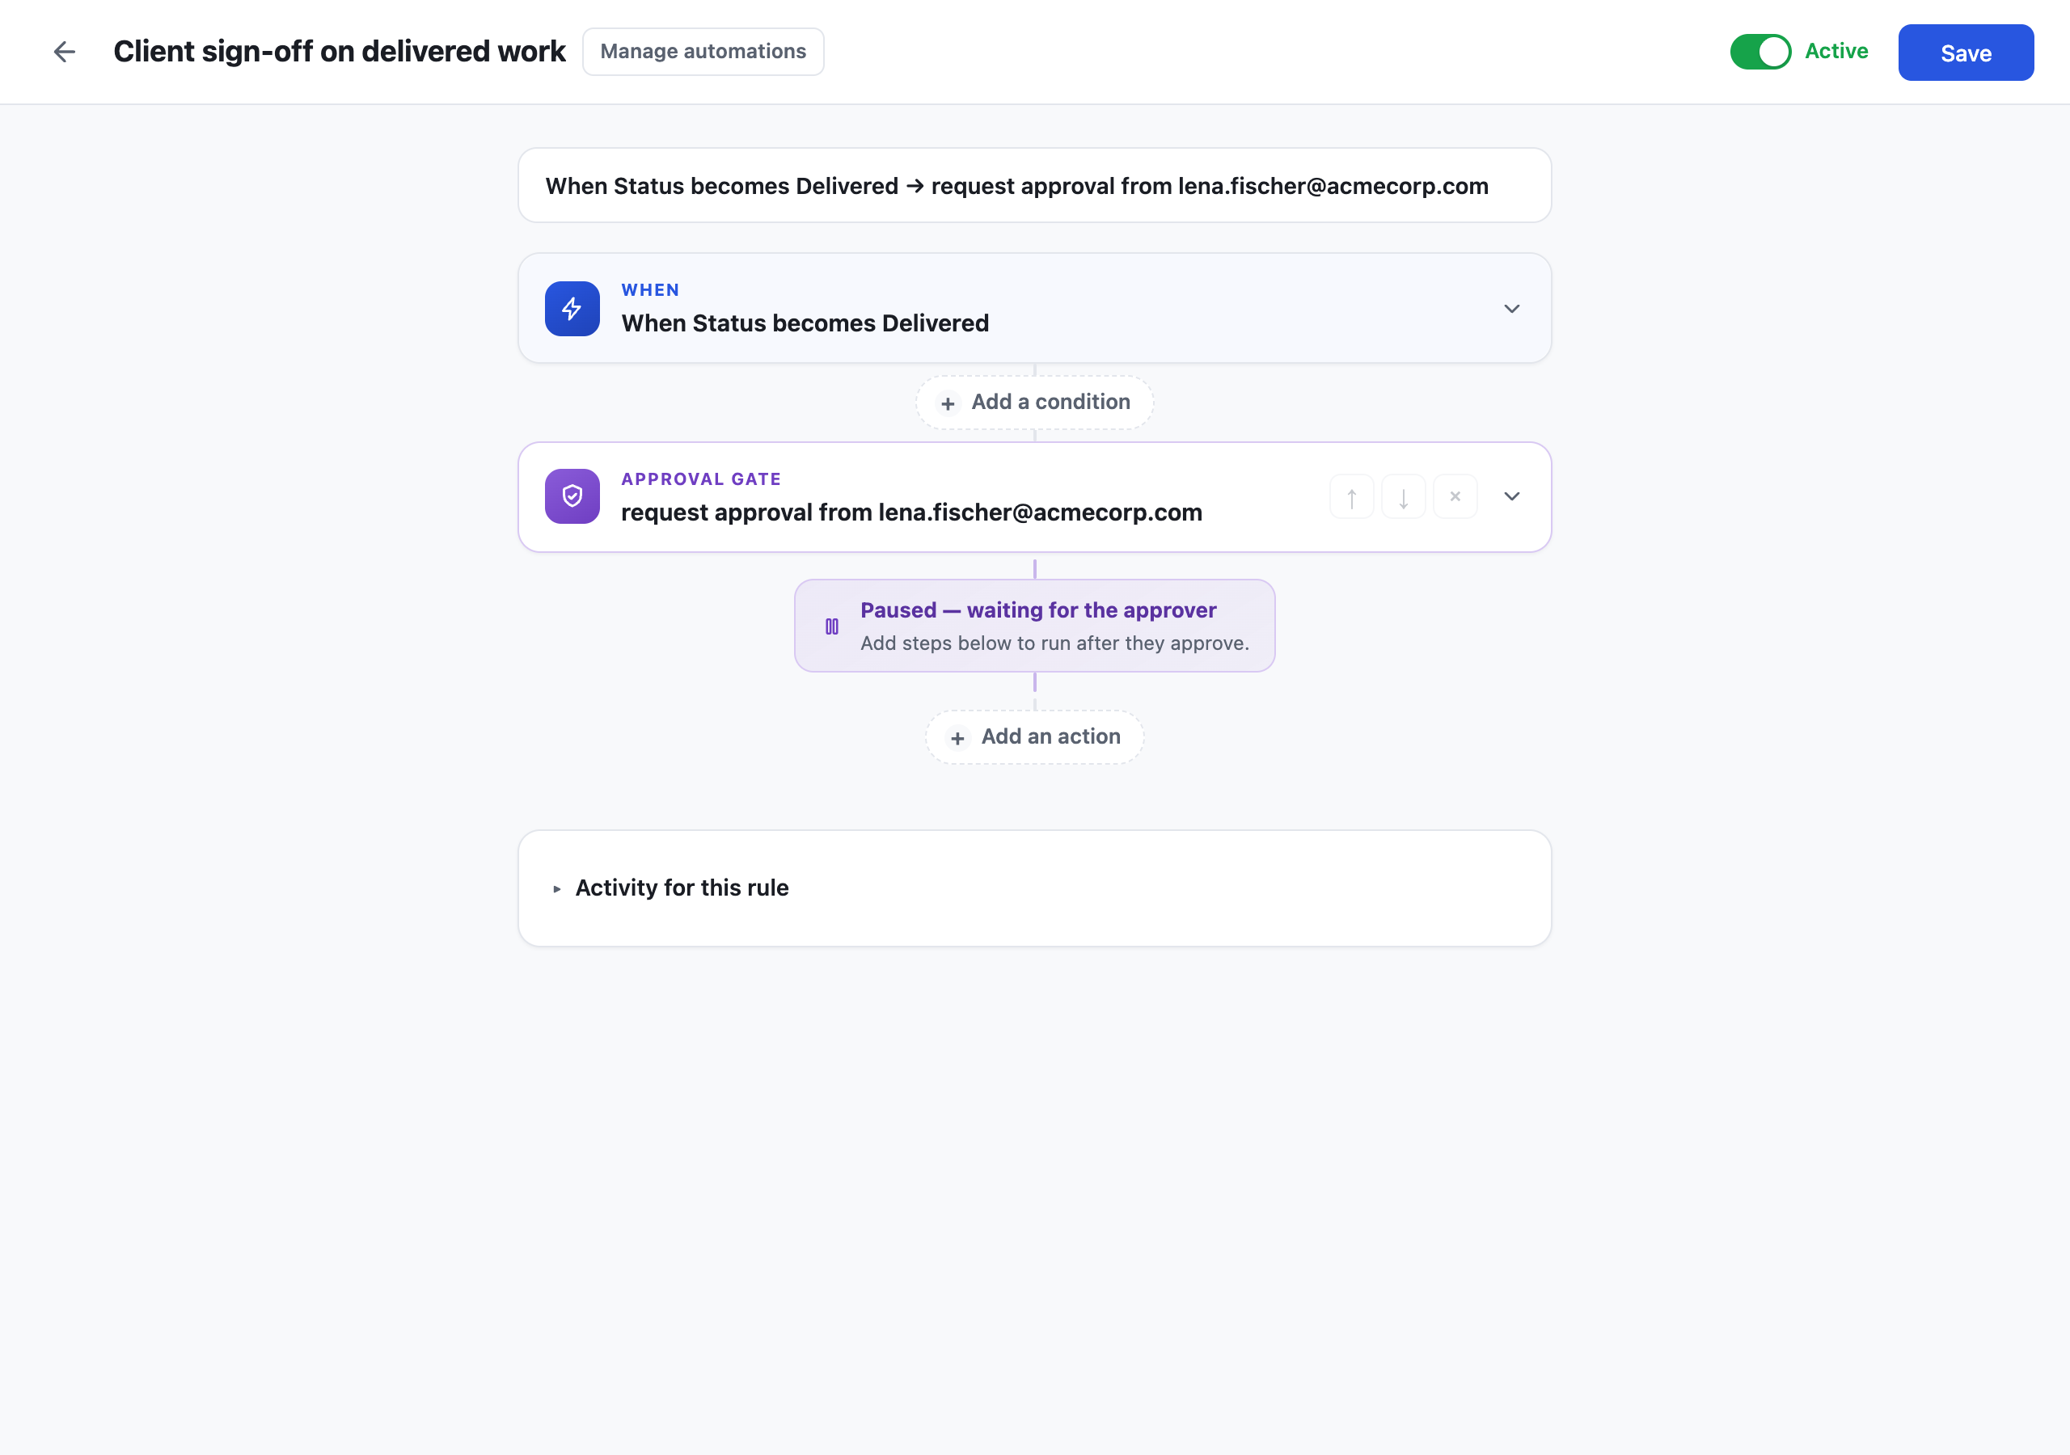Remove the approval gate step
This screenshot has width=2070, height=1455.
pyautogui.click(x=1455, y=496)
